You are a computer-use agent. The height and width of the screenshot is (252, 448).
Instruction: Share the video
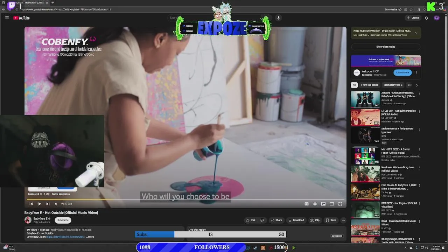click(276, 220)
